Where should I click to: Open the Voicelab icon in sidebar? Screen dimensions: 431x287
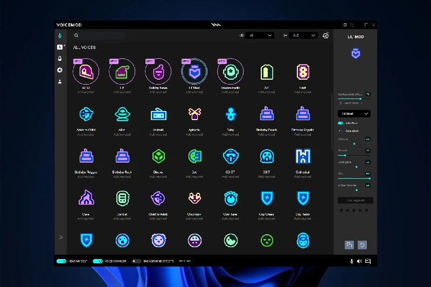tap(60, 59)
